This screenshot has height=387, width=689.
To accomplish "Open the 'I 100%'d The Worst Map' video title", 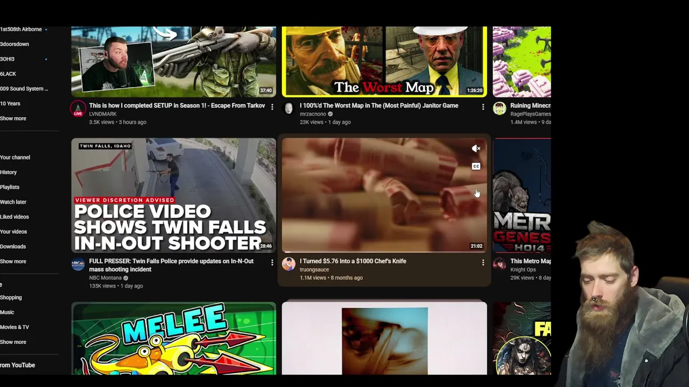I will point(379,105).
